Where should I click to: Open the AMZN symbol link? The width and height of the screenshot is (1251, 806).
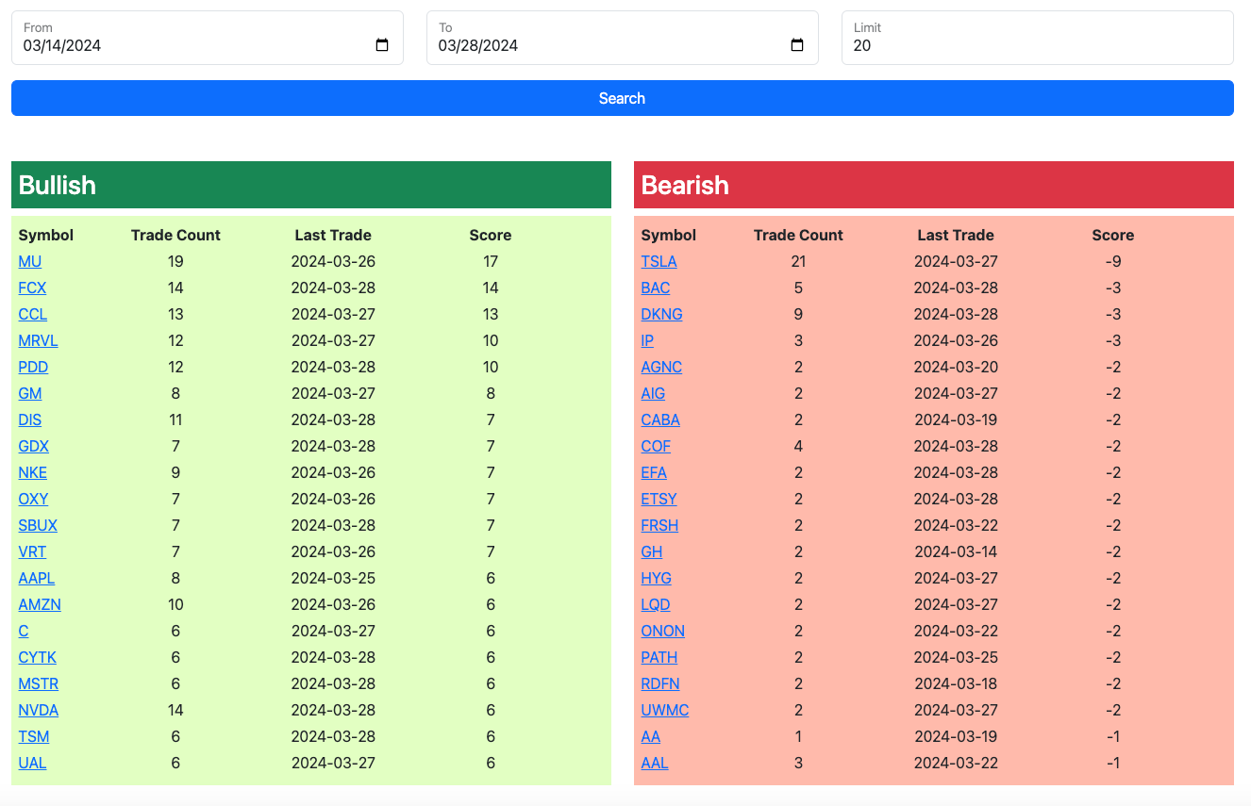[x=40, y=604]
